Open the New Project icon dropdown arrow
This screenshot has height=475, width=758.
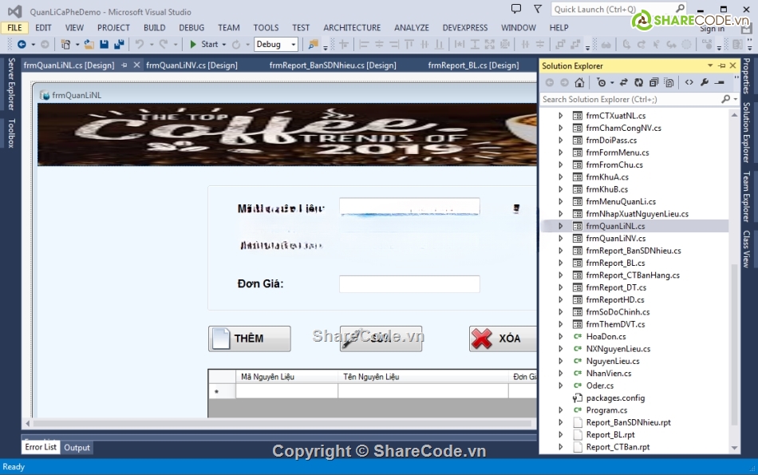click(77, 45)
